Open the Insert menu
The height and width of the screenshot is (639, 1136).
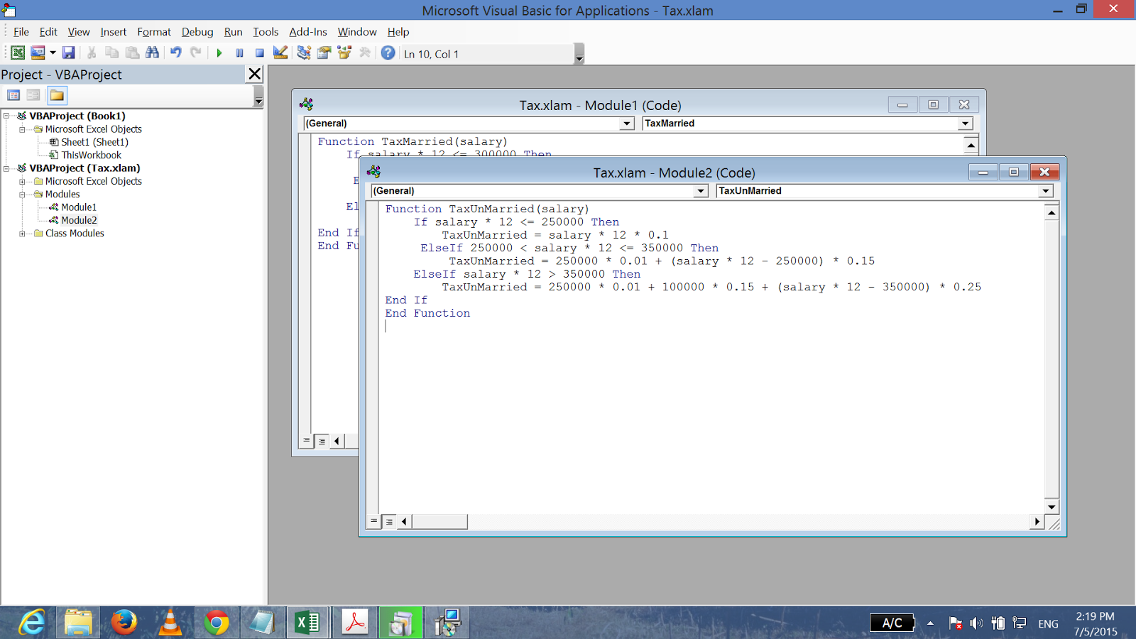tap(113, 32)
